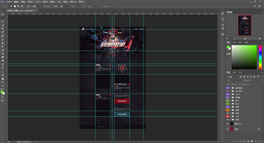Click the foreground green color swatch in toolbox
Screen dimensions: 264x143
[x=2, y=92]
